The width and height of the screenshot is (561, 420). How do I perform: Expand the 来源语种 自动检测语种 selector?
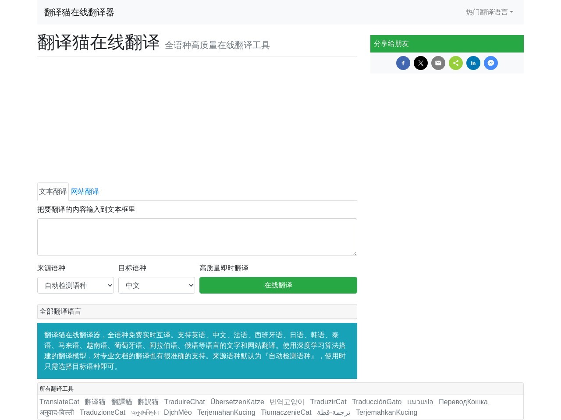[75, 285]
